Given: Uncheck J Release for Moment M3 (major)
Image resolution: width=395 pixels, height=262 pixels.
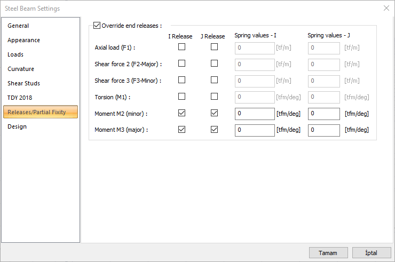Looking at the screenshot, I should (x=214, y=130).
